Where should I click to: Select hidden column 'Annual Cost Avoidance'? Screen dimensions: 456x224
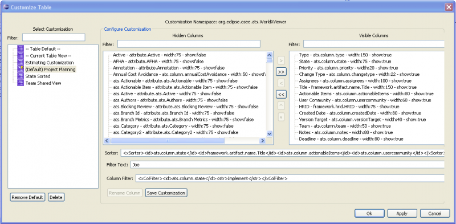[189, 74]
